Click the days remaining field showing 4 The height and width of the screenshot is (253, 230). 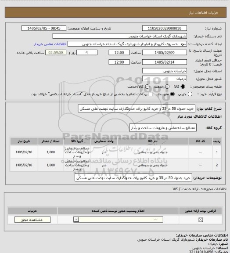(x=87, y=53)
